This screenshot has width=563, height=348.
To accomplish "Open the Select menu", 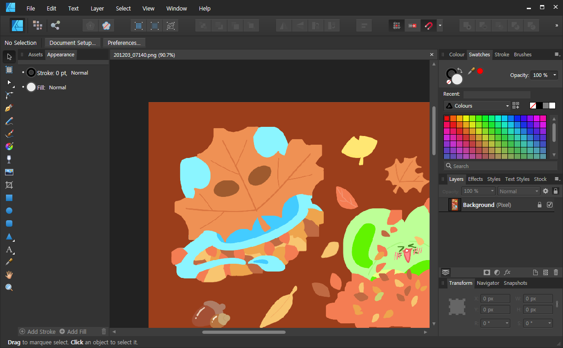I will pos(123,8).
